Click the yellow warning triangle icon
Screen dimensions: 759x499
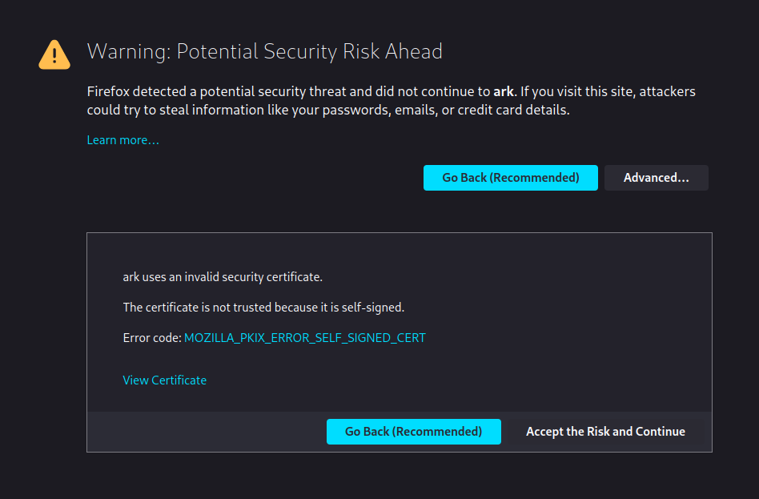[54, 54]
